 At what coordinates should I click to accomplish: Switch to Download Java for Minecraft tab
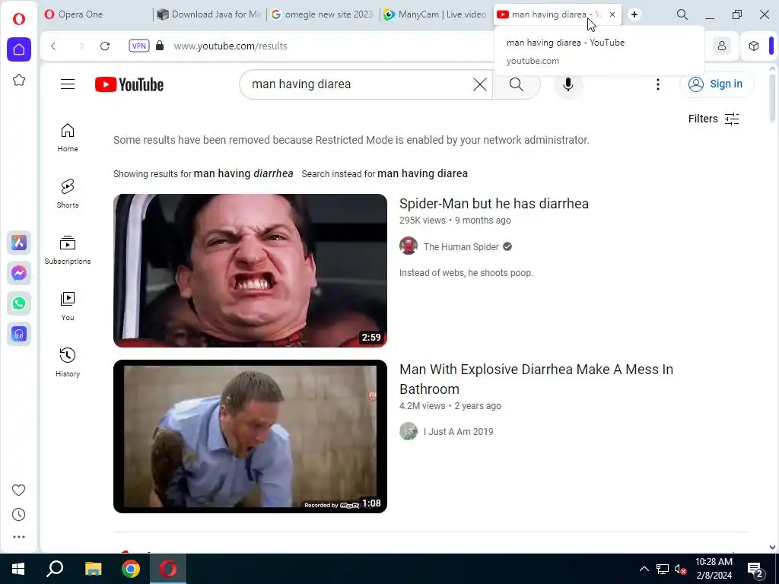tap(210, 14)
